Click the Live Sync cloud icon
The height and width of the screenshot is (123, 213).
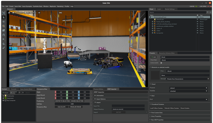210,6
